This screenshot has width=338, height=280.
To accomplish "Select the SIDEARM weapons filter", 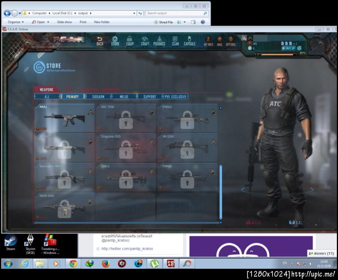I will tap(98, 97).
